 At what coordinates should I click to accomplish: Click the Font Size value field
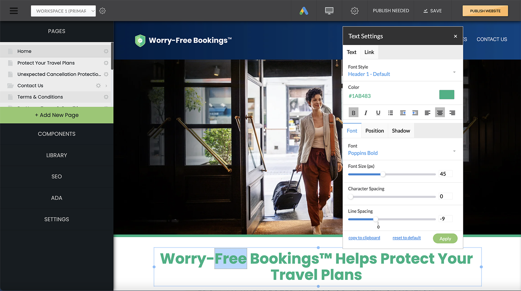coord(445,174)
